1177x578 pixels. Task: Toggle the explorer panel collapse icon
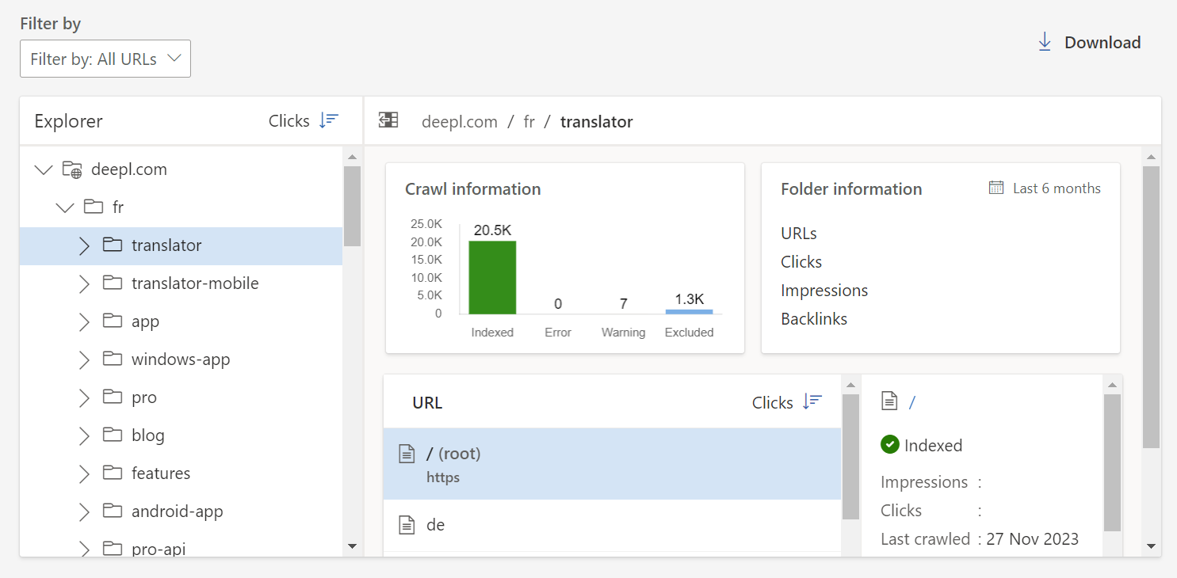click(388, 120)
